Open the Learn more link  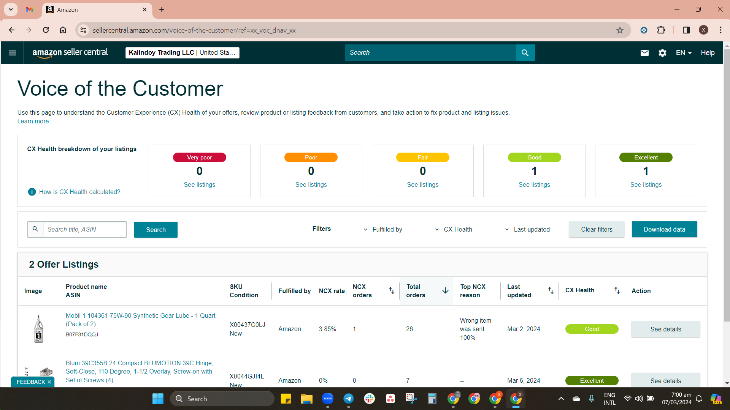33,121
